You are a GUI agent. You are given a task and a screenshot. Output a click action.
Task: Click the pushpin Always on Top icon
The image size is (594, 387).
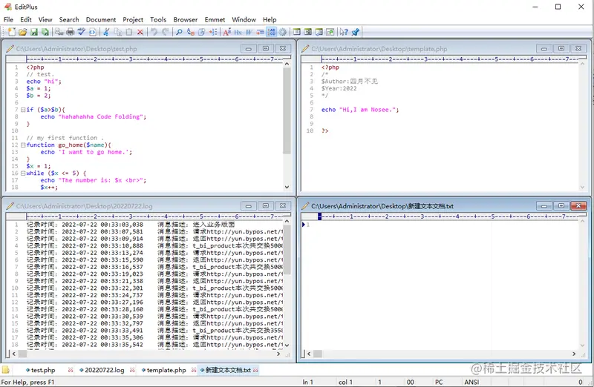point(356,32)
